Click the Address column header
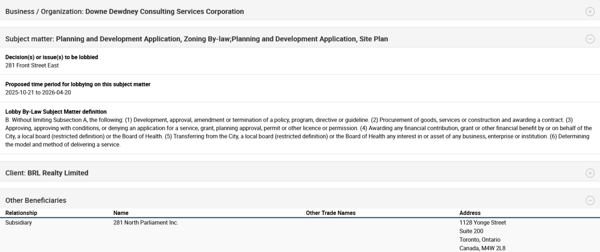Image resolution: width=600 pixels, height=252 pixels. click(x=470, y=213)
